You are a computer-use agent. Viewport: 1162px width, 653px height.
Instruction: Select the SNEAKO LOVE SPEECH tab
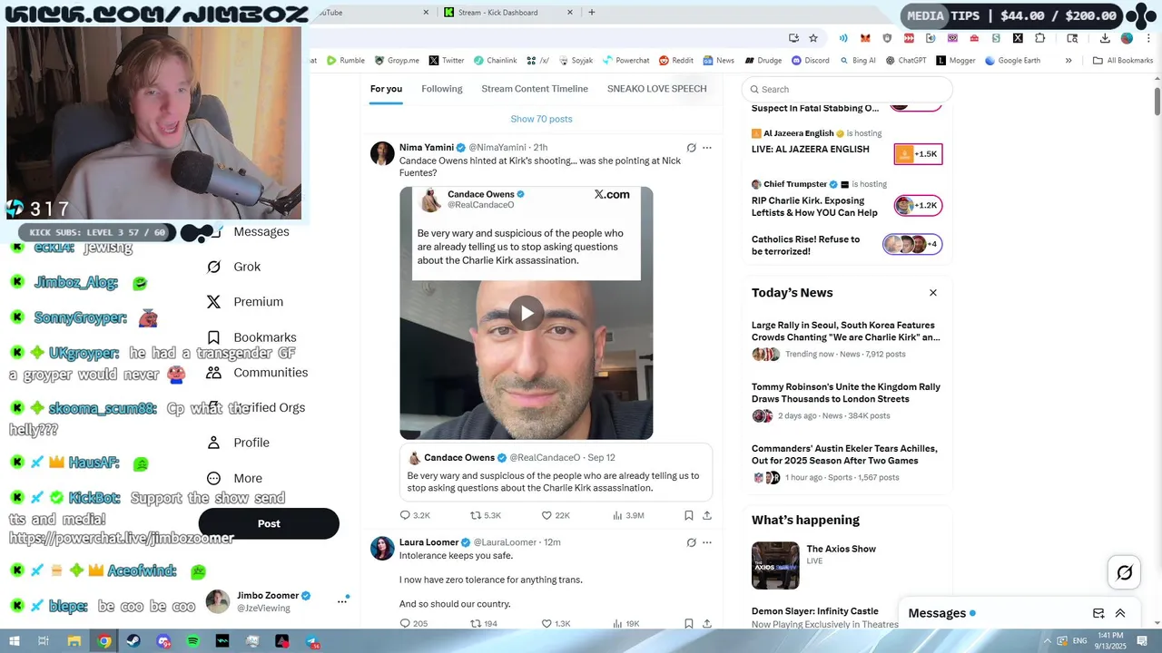(x=656, y=89)
